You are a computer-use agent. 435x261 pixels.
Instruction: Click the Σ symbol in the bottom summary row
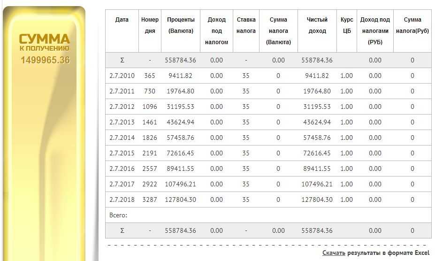[x=122, y=231]
